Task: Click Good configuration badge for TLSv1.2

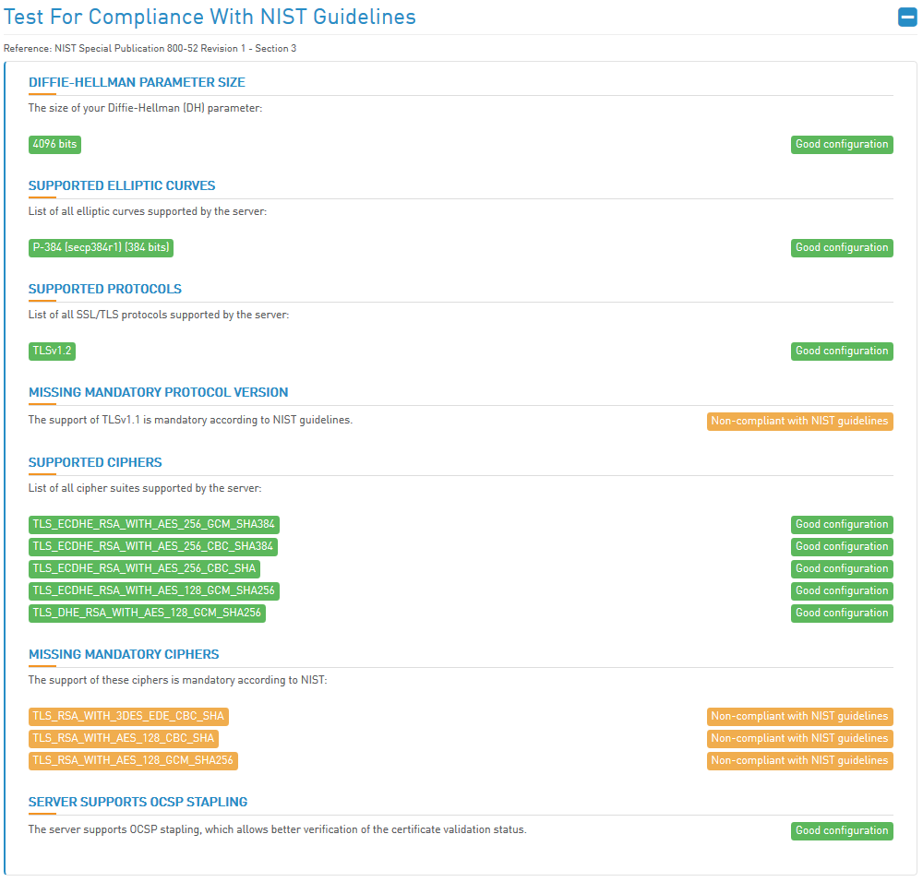Action: [x=842, y=351]
